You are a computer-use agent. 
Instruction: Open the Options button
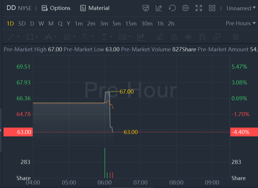tap(56, 8)
